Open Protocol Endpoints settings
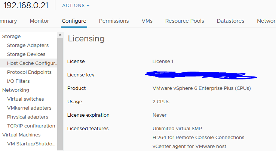Screen dimensions: 276x151 coord(29,72)
